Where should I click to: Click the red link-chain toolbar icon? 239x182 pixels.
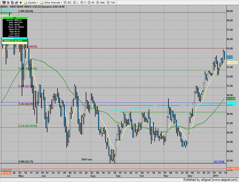pyautogui.click(x=4, y=3)
